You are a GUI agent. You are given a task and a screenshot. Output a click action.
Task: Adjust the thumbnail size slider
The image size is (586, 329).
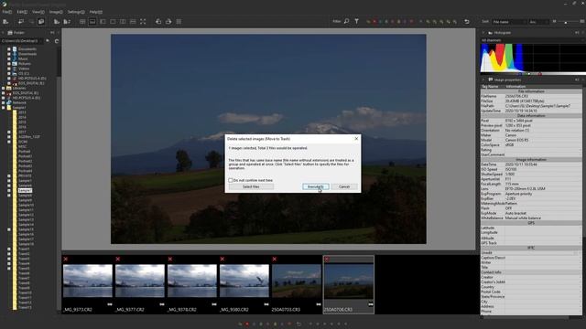click(566, 22)
